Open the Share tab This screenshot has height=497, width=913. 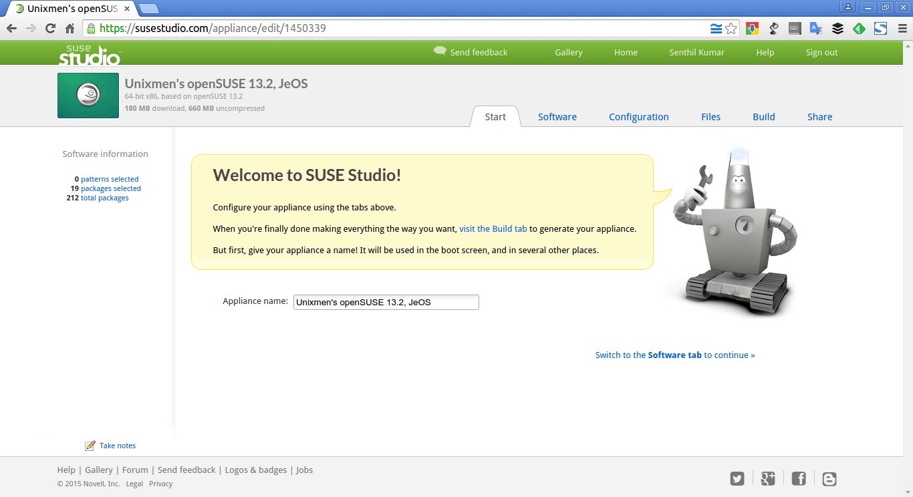point(819,117)
